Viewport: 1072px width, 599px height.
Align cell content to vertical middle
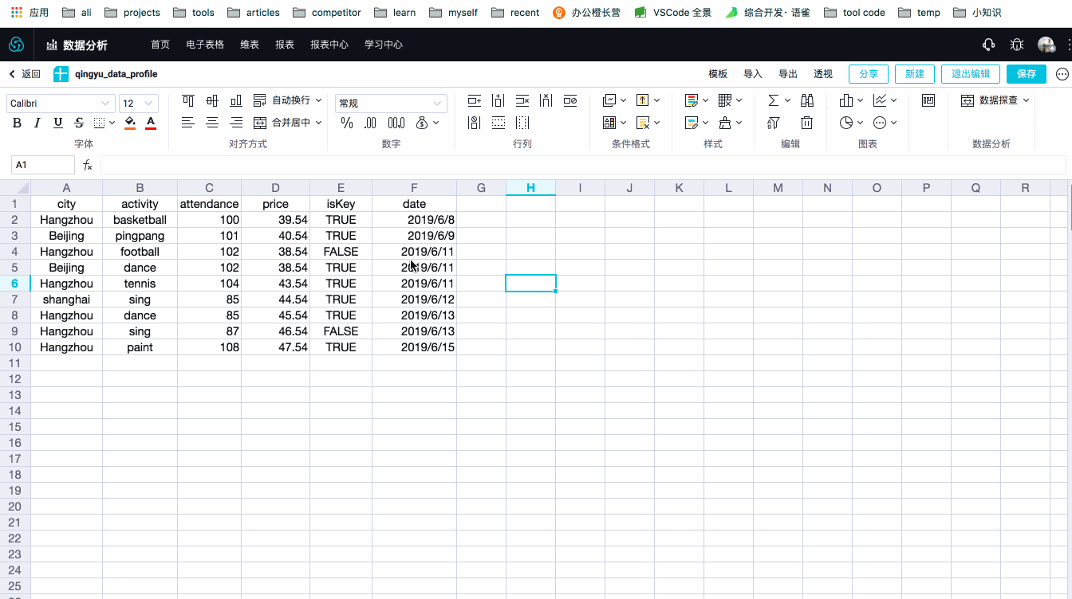212,100
